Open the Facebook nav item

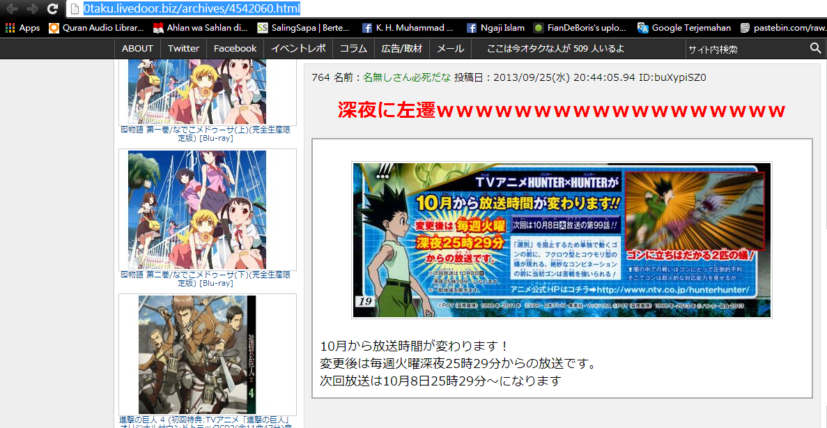coord(235,49)
